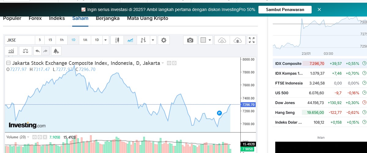Open the Berjangka tab
Image resolution: width=367 pixels, height=153 pixels.
pos(108,18)
